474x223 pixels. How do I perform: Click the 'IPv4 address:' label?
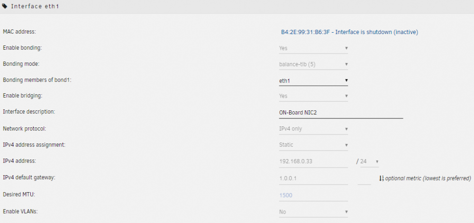click(x=19, y=161)
